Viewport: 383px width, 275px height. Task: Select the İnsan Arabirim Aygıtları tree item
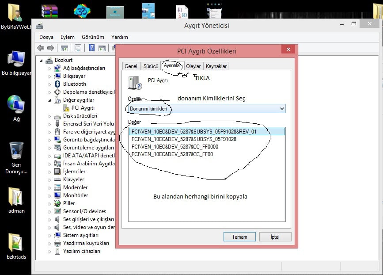(89, 164)
